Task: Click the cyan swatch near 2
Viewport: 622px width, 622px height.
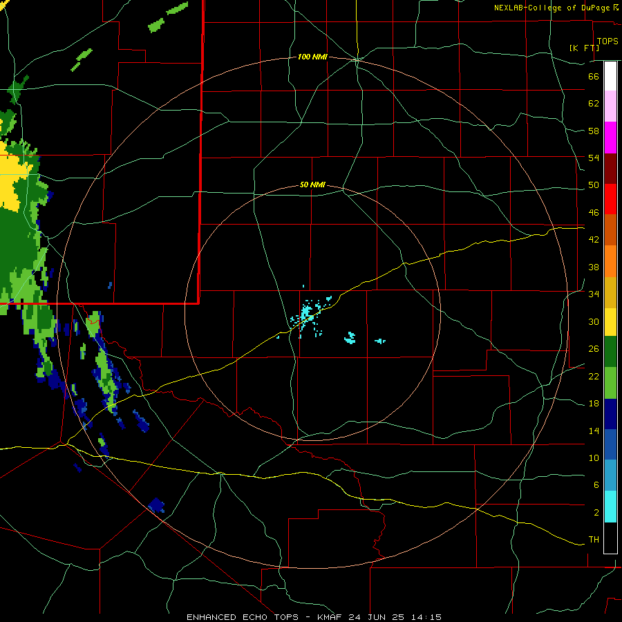Action: click(610, 507)
